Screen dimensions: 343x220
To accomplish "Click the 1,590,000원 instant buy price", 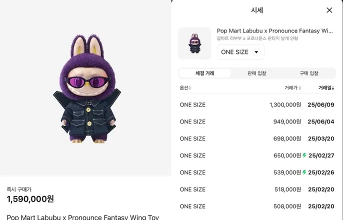I will coord(30,199).
